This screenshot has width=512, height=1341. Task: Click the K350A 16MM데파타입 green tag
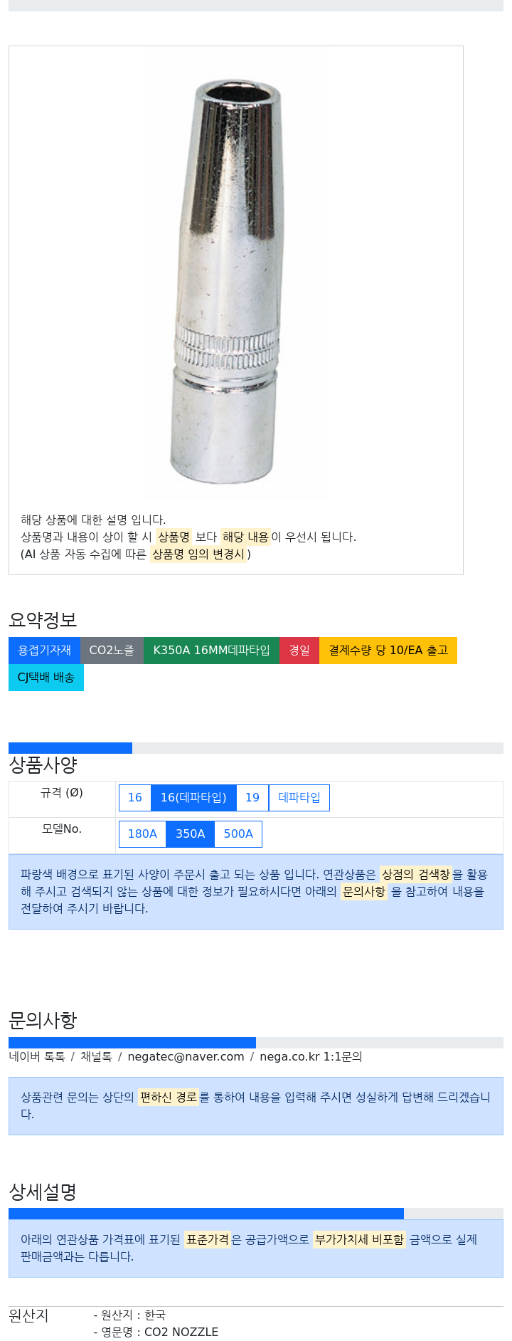[211, 651]
